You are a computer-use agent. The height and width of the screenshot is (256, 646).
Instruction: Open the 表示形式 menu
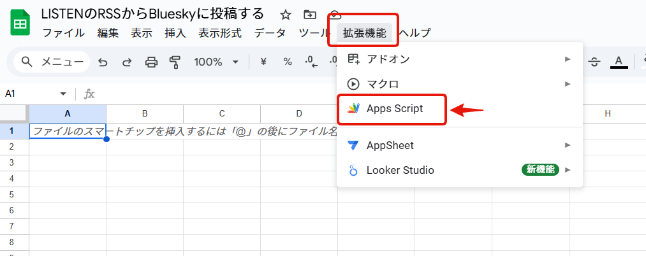(220, 33)
